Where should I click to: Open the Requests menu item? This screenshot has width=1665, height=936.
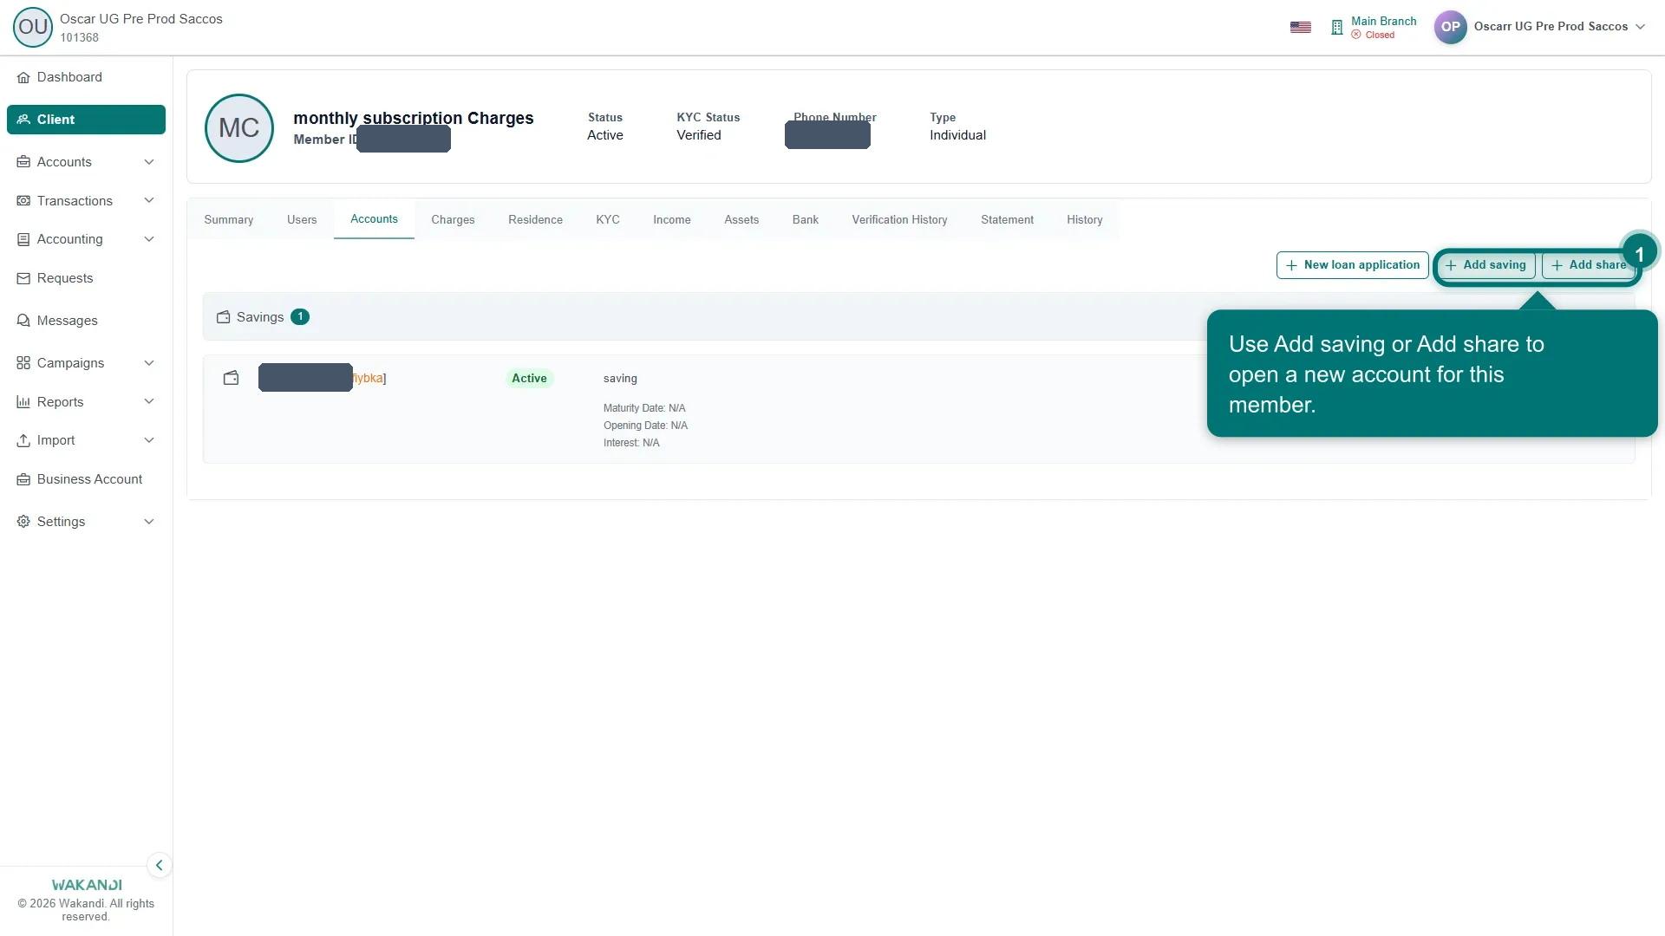(86, 278)
